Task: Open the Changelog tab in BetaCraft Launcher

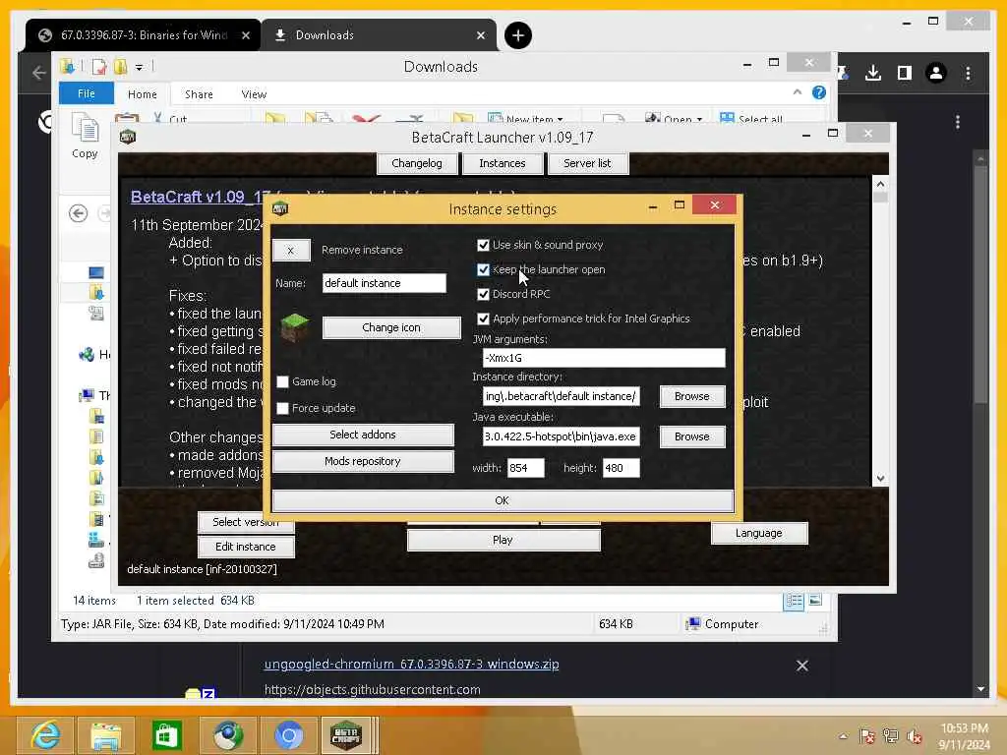Action: 417,163
